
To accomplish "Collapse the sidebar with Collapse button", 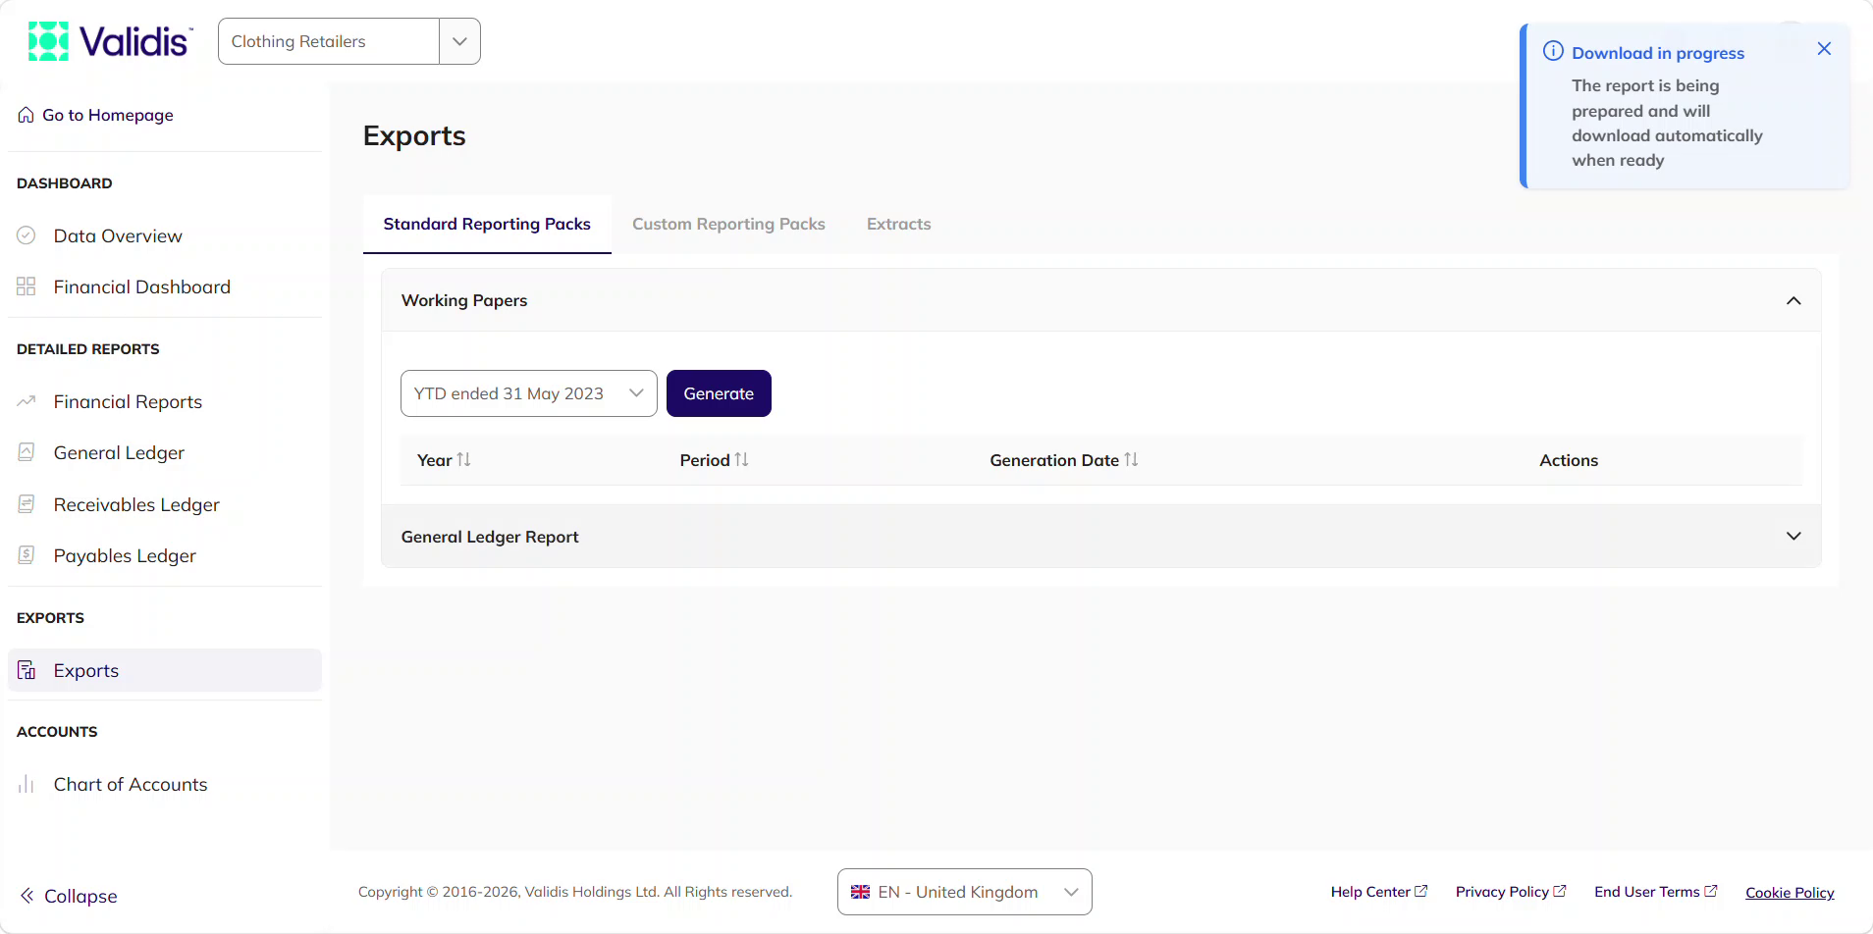I will click(x=69, y=896).
